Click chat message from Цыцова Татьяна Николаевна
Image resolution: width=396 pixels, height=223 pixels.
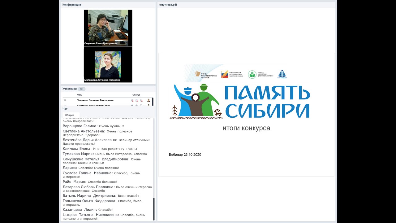coord(104,217)
